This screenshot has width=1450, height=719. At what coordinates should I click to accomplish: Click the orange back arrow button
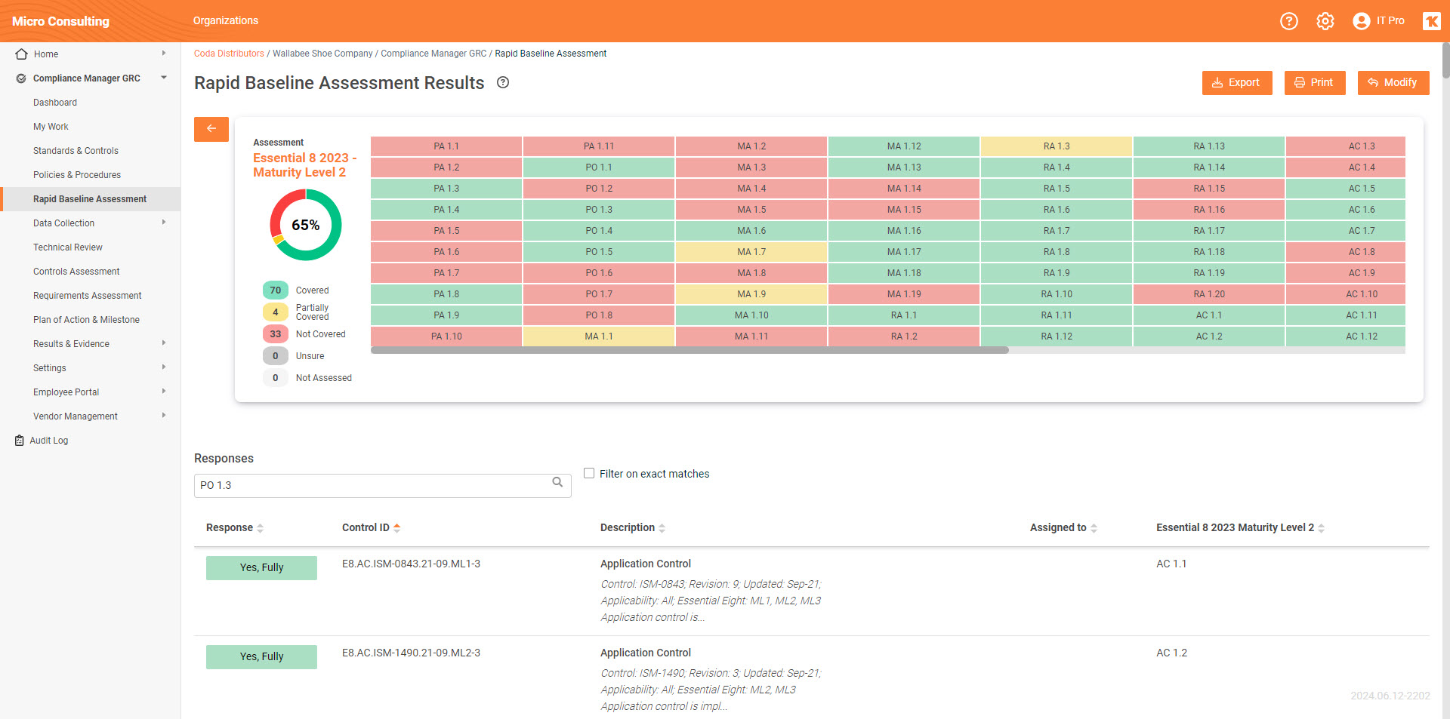tap(211, 129)
